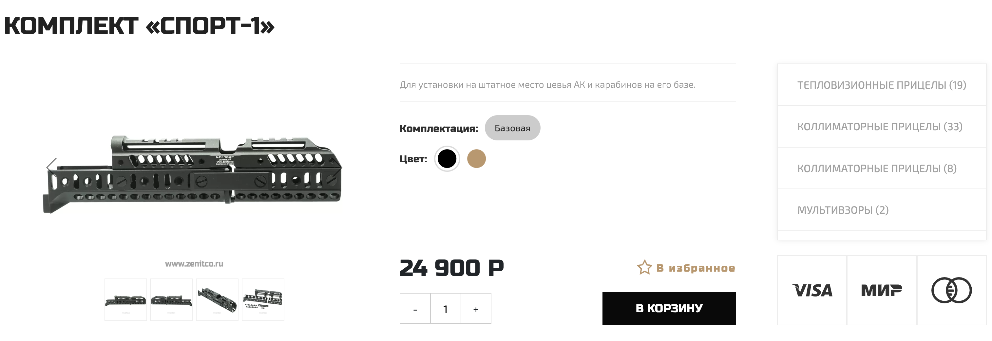Click the Visa payment logo
Viewport: 992px width, 341px height.
click(812, 291)
